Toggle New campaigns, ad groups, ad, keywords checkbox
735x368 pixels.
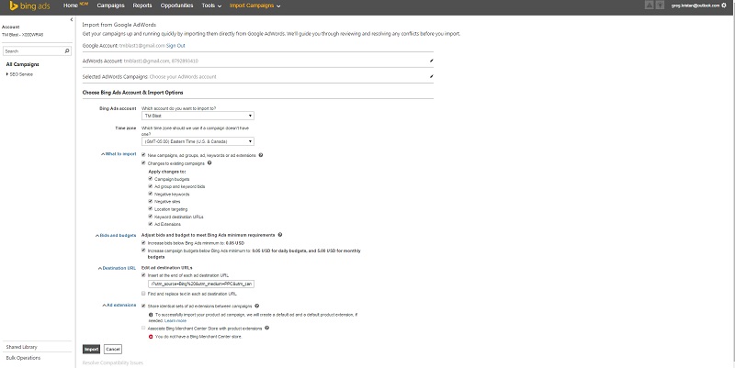pos(144,155)
